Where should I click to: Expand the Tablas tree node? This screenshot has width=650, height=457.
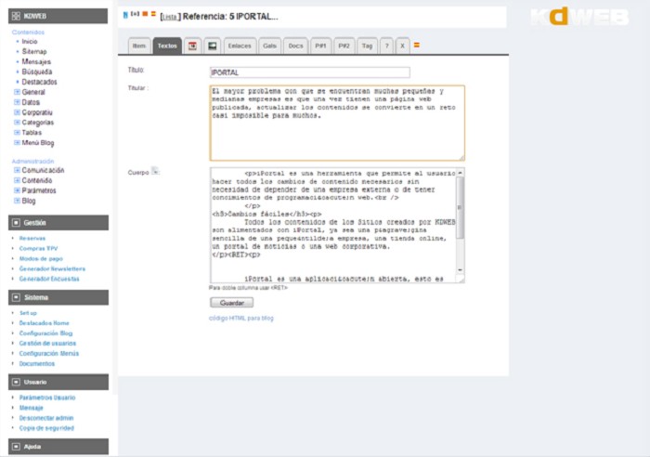[x=17, y=132]
